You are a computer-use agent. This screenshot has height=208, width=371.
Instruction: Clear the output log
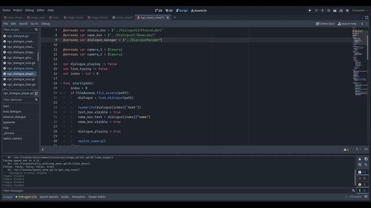pos(359,159)
